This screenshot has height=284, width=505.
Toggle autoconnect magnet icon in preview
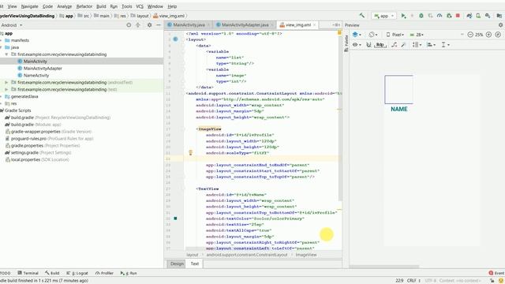click(x=368, y=45)
